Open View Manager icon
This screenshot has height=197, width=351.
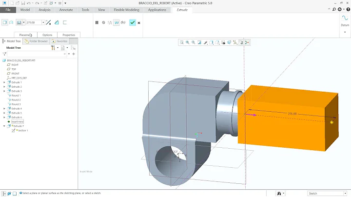(223, 42)
